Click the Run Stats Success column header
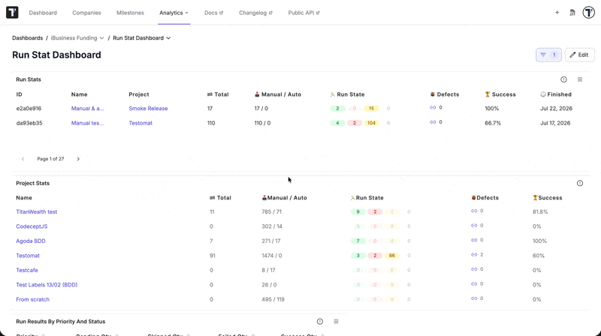The width and height of the screenshot is (601, 336). click(x=500, y=94)
